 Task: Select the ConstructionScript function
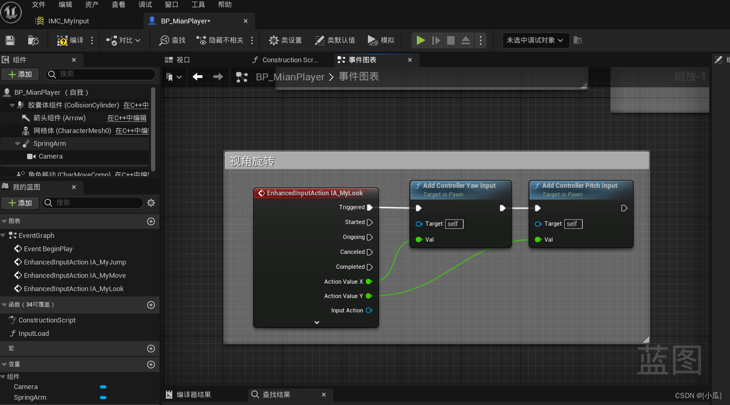click(x=47, y=320)
